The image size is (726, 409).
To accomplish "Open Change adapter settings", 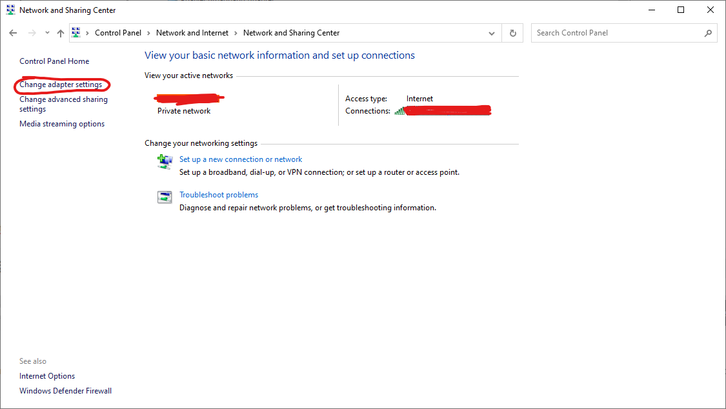I will coord(61,85).
